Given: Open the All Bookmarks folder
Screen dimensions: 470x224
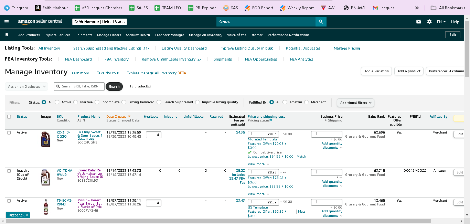Looking at the screenshot, I should (448, 8).
